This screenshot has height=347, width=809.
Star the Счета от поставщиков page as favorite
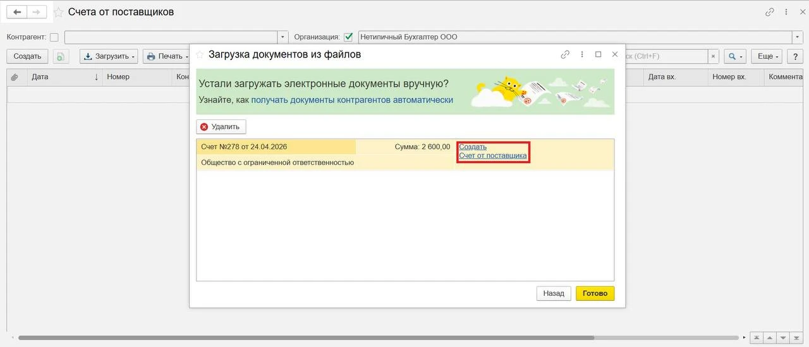pos(58,12)
